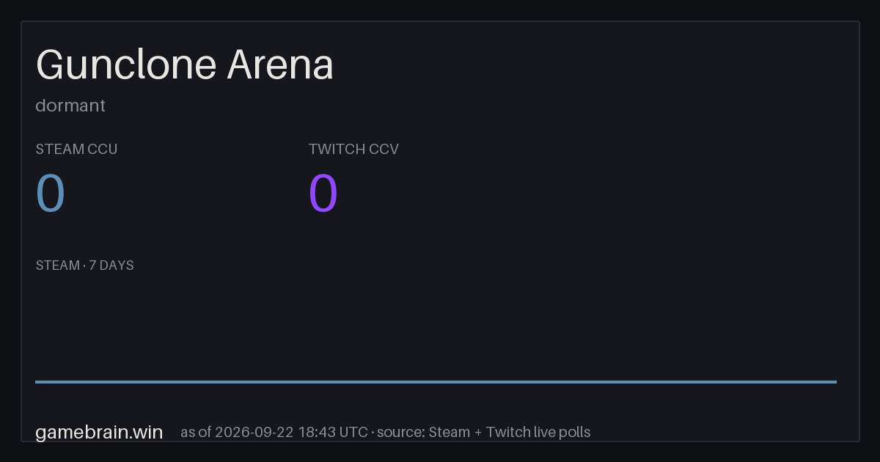The width and height of the screenshot is (880, 462).
Task: Click the TWITCH CCV label
Action: coord(353,149)
